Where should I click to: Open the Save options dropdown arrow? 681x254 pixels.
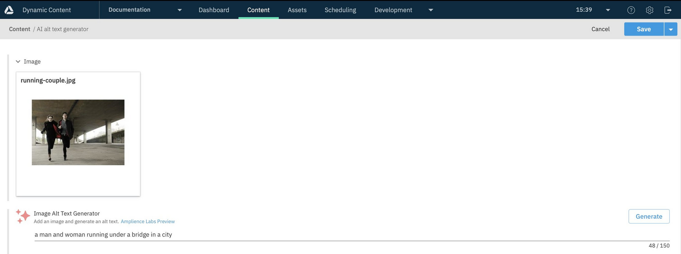tap(671, 29)
